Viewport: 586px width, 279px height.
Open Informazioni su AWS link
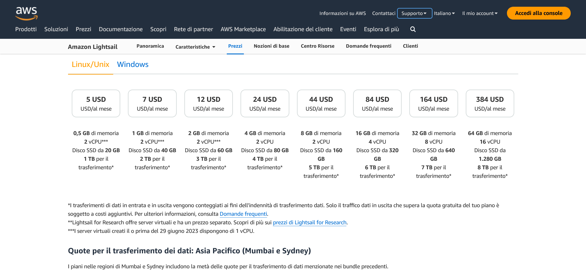(x=342, y=13)
